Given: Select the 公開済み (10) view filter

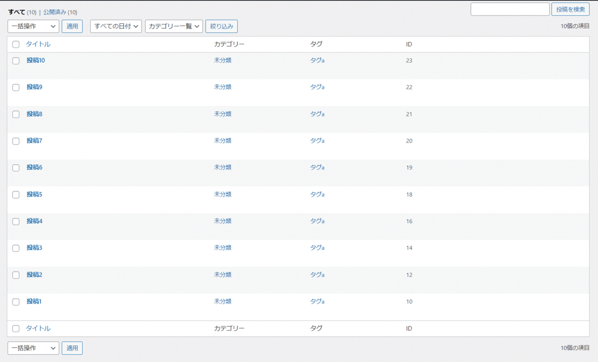Looking at the screenshot, I should pyautogui.click(x=60, y=12).
